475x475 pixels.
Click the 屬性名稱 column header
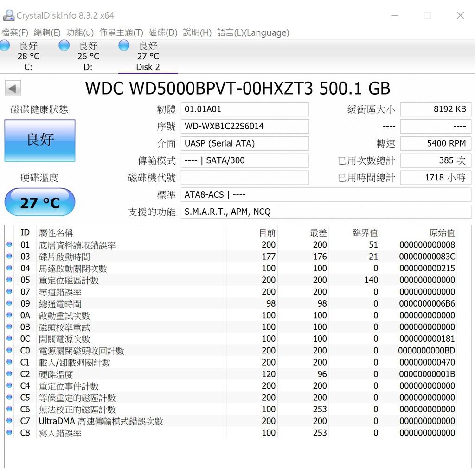(56, 233)
